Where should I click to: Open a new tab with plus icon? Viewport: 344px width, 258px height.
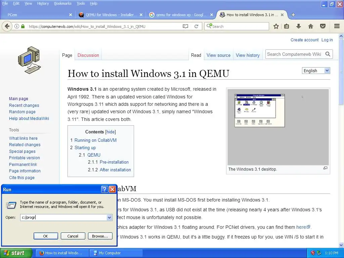pyautogui.click(x=293, y=15)
